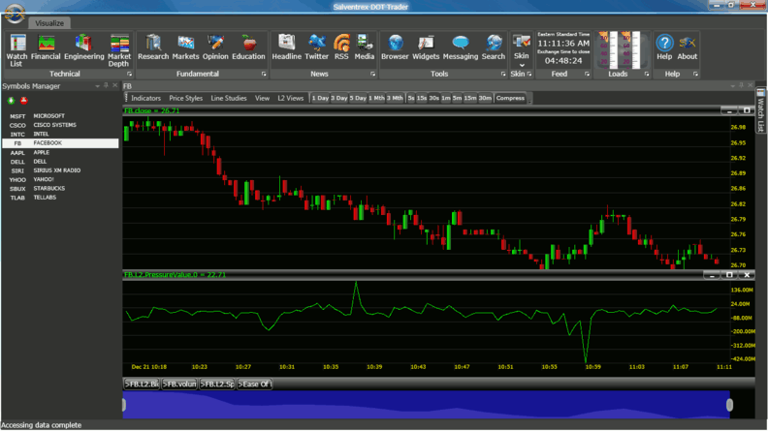Remove symbol with red icon
This screenshot has width=768, height=431.
pyautogui.click(x=23, y=101)
